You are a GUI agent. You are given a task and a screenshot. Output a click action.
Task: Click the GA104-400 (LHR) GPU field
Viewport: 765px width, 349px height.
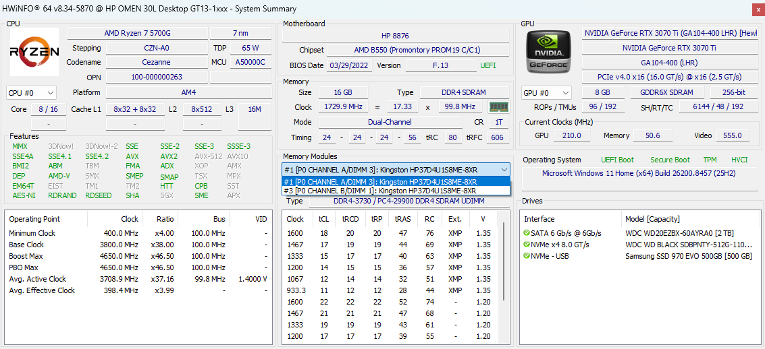(x=669, y=62)
